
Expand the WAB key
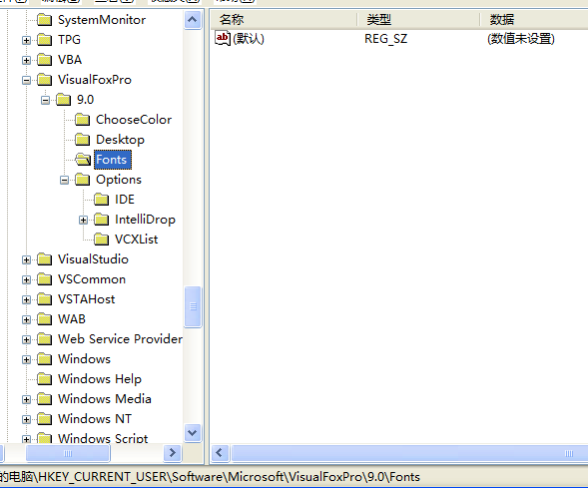26,319
